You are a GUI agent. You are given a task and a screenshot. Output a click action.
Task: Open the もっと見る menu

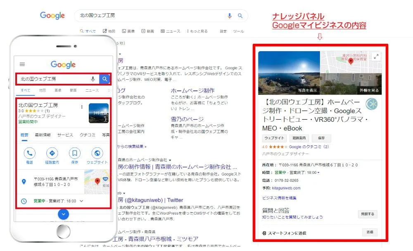pyautogui.click(x=197, y=31)
